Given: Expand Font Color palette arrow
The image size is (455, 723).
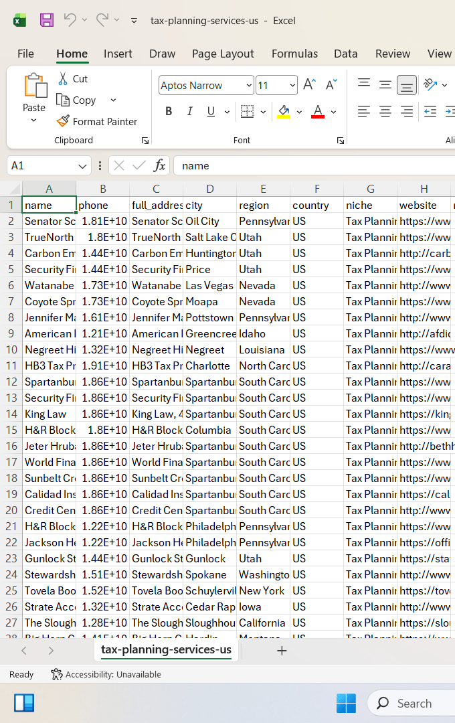Looking at the screenshot, I should point(333,112).
